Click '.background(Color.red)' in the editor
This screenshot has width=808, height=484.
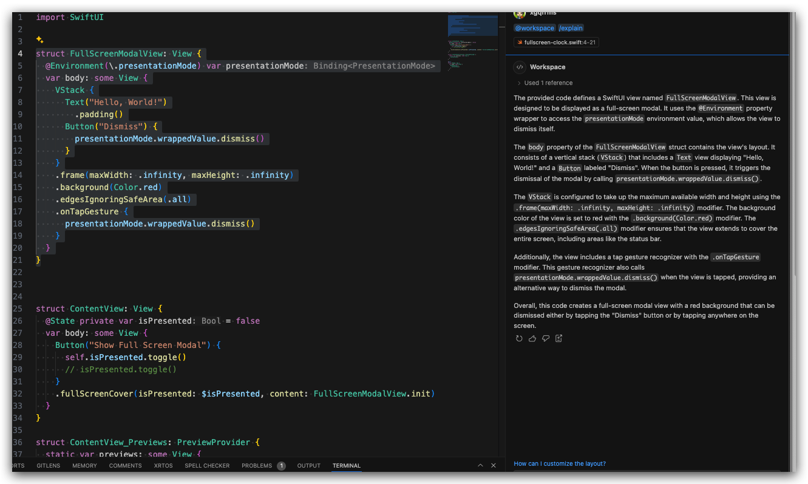109,187
